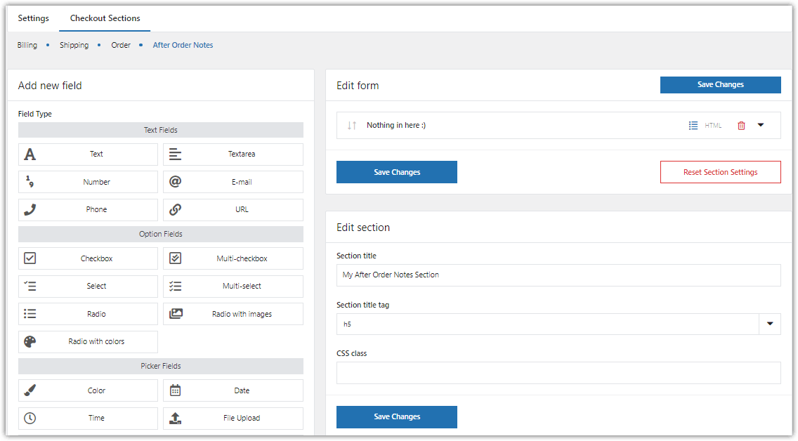Add a Number field
The width and height of the screenshot is (798, 441).
(x=88, y=182)
